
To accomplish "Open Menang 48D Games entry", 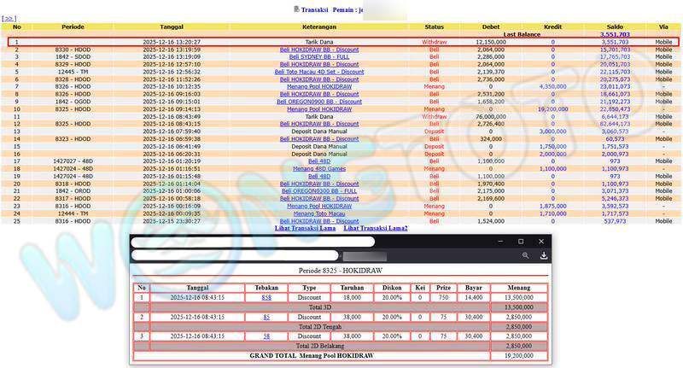I will 319,168.
